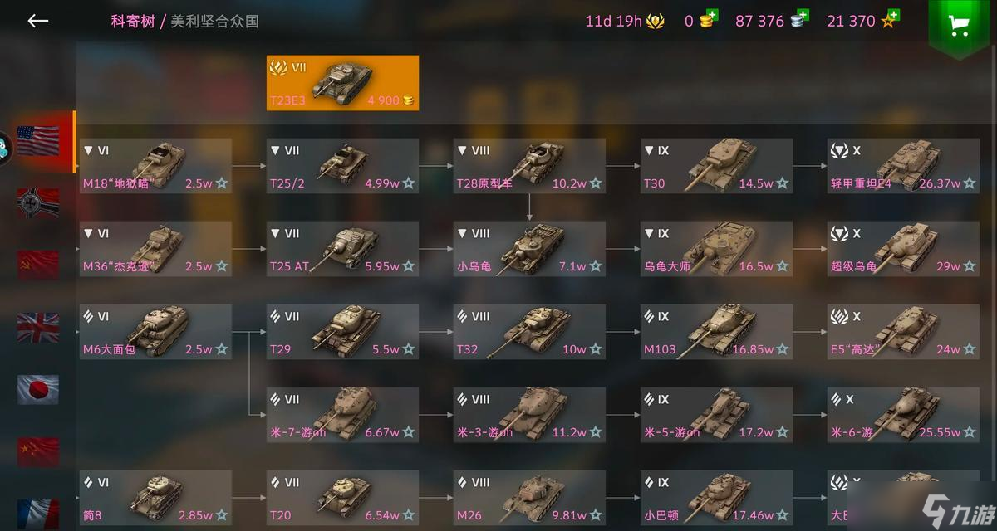Select the German flag nation
Viewport: 997px width, 531px height.
click(38, 203)
